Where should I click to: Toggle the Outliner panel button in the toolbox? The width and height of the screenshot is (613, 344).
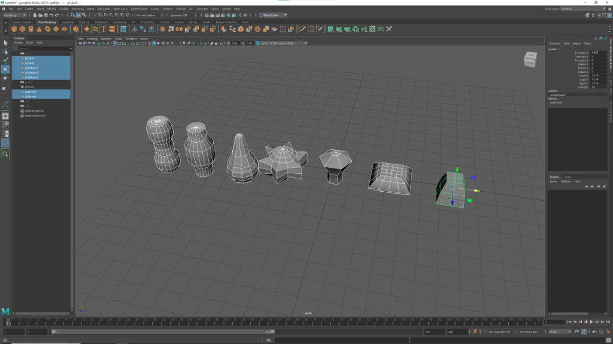tap(5, 143)
